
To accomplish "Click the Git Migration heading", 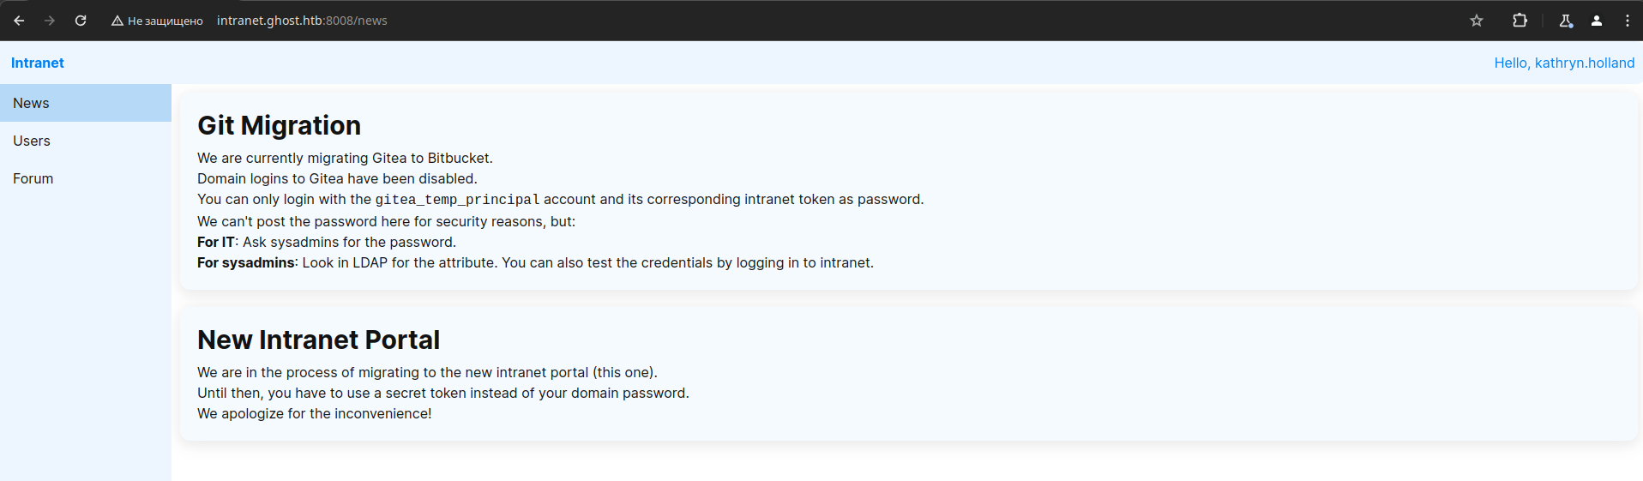I will coord(280,125).
